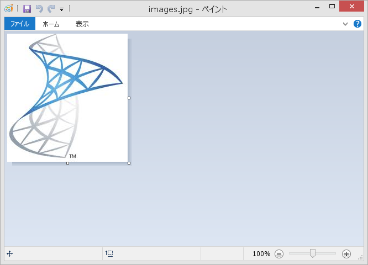Click the 100% zoom level text
The width and height of the screenshot is (368, 265).
click(261, 254)
